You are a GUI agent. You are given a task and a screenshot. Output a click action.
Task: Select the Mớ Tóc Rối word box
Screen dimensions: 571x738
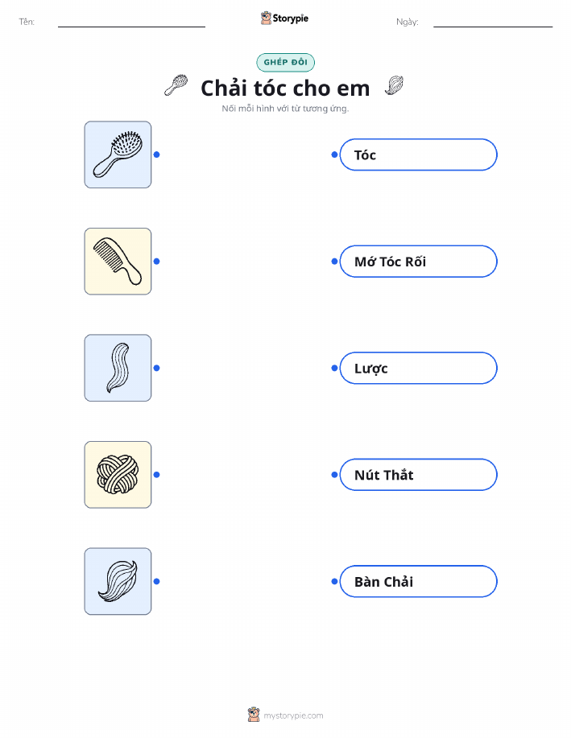[x=418, y=262]
